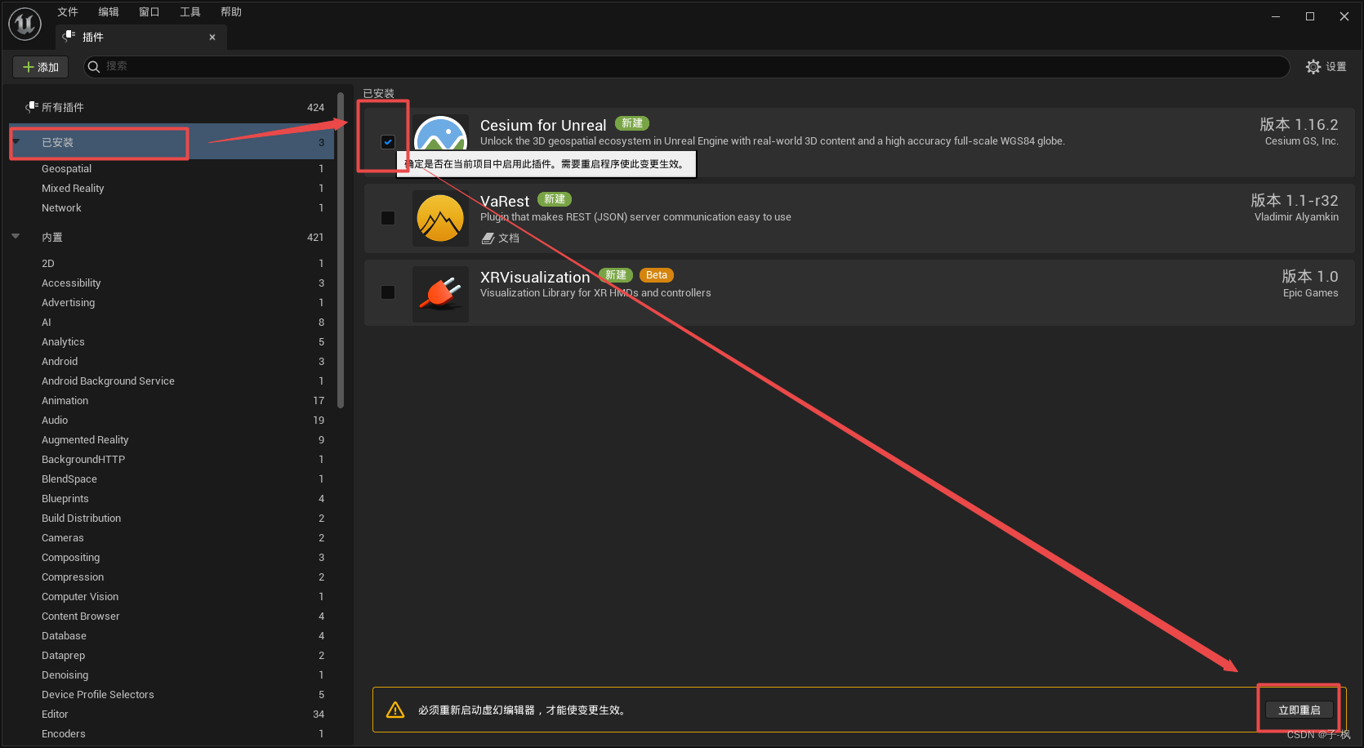The height and width of the screenshot is (748, 1364).
Task: Enable the VaRest plugin checkbox
Action: point(388,218)
